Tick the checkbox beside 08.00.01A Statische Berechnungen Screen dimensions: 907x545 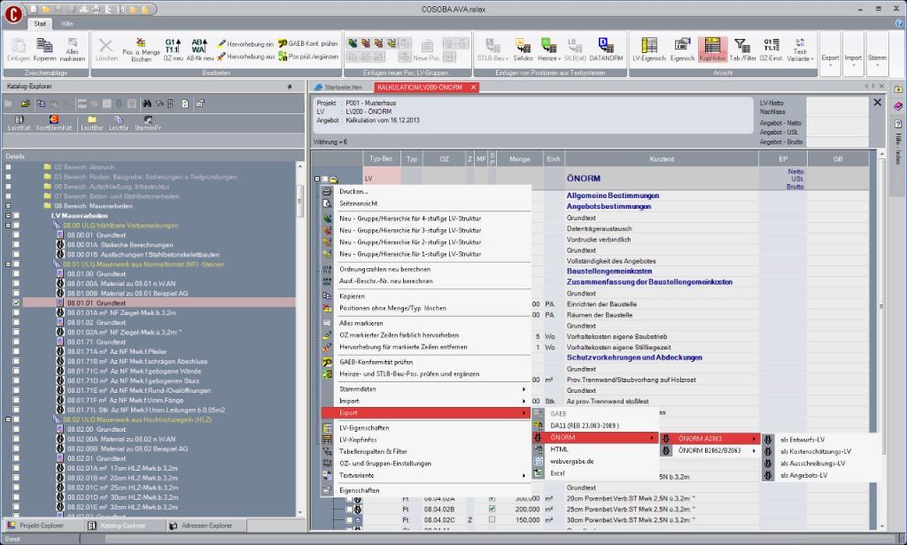18,244
